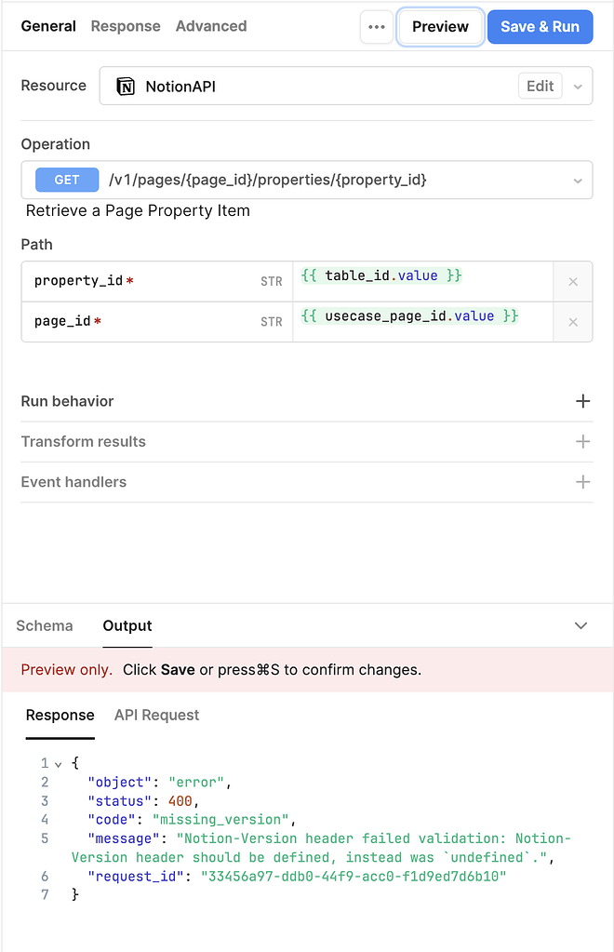Screen dimensions: 614x952
Task: Collapse the Output panel via its chevron
Action: point(581,625)
